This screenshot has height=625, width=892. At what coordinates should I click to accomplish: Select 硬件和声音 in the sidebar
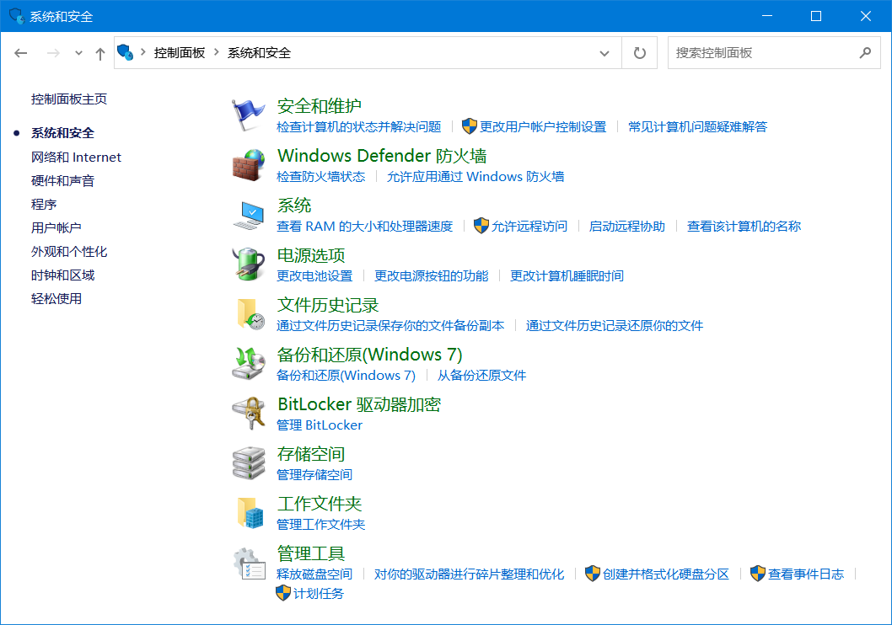tap(62, 181)
